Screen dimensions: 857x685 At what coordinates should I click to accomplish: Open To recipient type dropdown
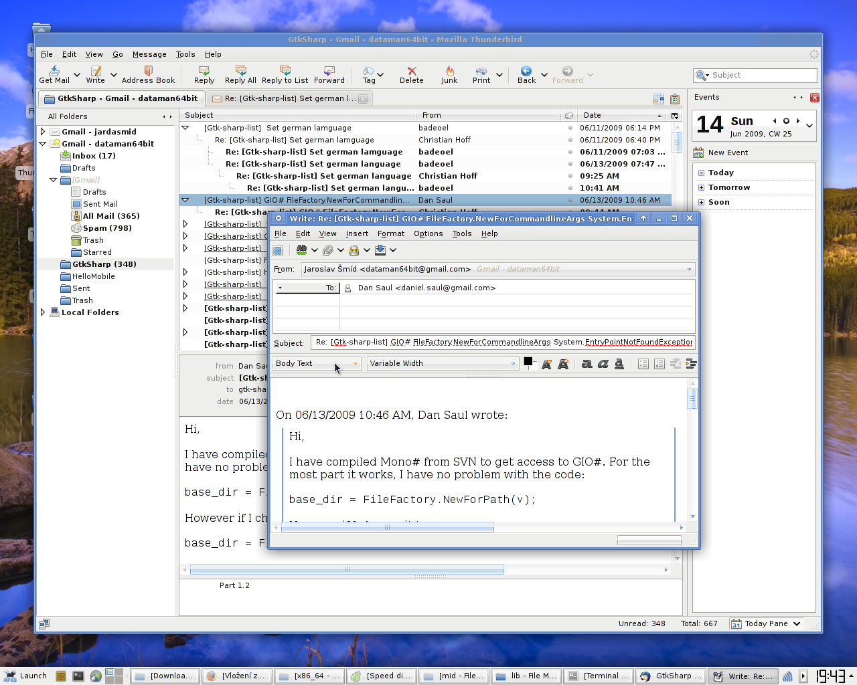pos(307,288)
